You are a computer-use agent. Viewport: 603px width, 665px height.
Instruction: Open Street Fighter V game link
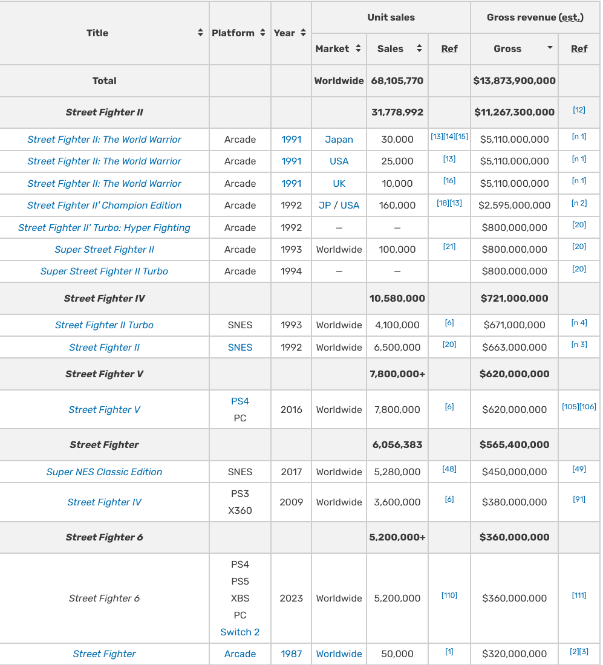pos(104,410)
